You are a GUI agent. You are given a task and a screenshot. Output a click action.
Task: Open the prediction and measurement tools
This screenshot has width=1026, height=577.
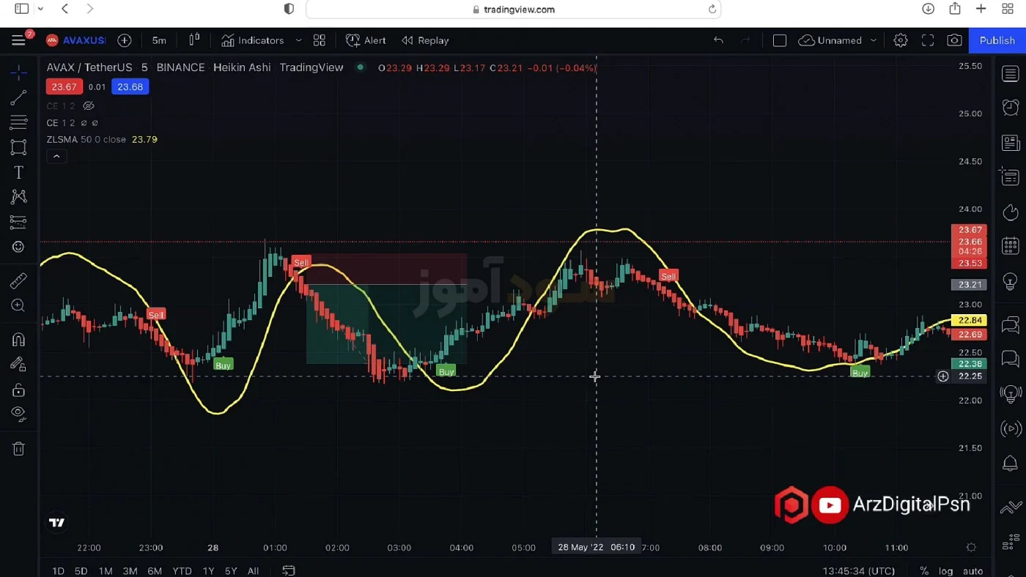pos(19,221)
